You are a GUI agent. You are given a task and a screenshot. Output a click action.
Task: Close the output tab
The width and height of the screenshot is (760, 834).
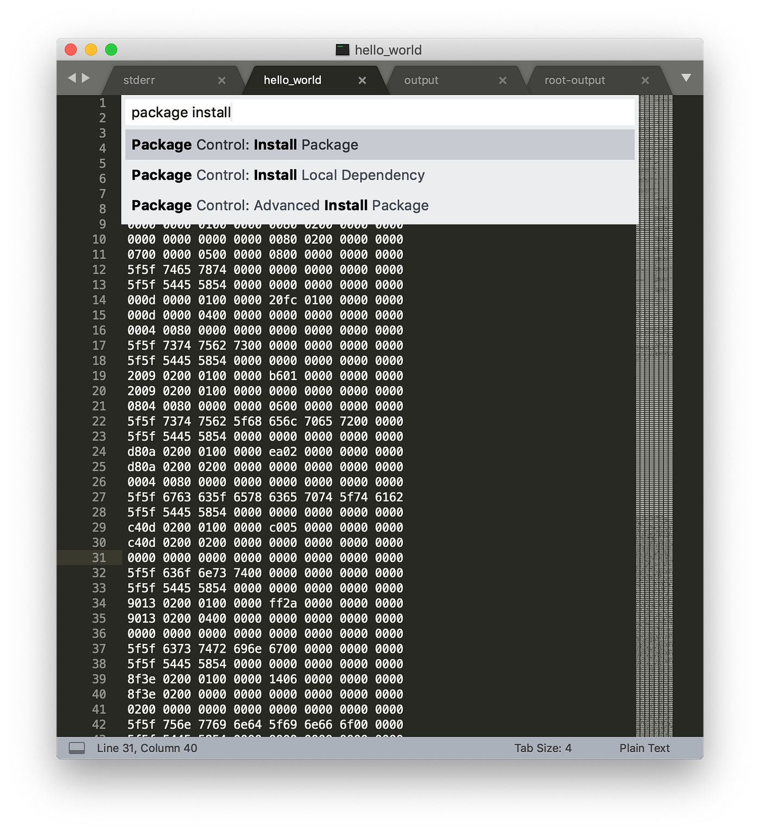point(503,80)
